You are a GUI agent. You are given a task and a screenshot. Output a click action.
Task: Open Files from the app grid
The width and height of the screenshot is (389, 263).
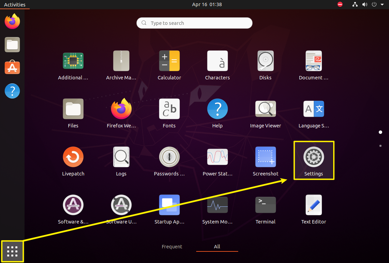tap(73, 113)
